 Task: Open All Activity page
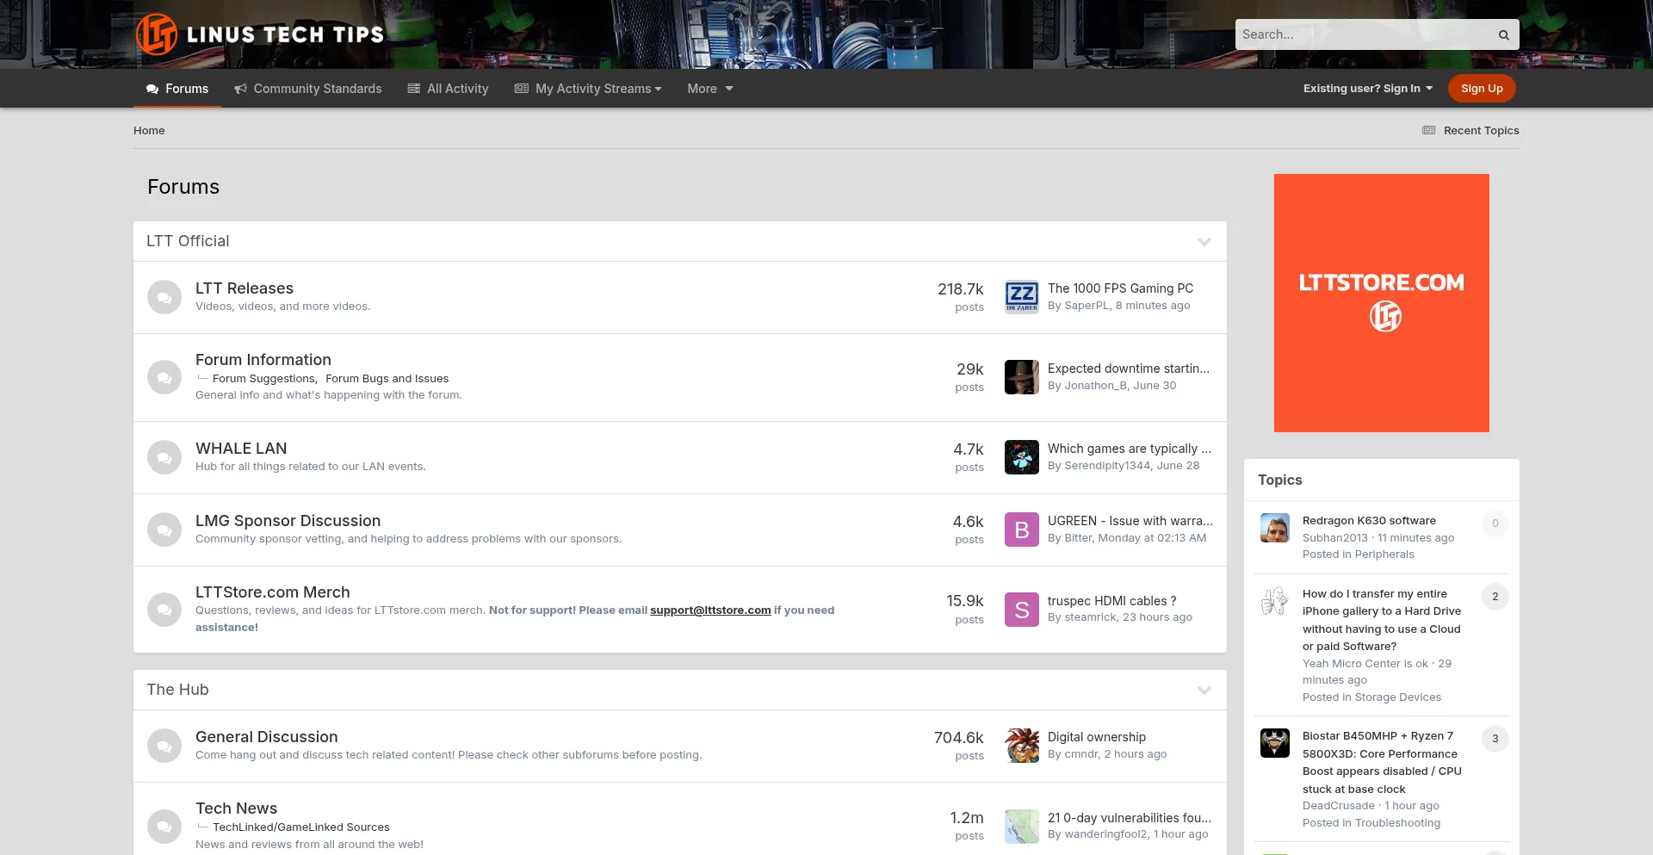click(x=448, y=89)
